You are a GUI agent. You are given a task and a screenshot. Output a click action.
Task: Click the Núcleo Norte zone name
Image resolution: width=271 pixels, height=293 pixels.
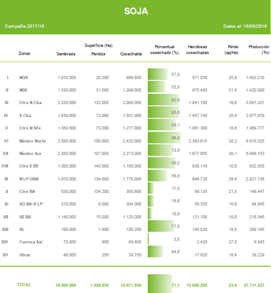pyautogui.click(x=32, y=141)
